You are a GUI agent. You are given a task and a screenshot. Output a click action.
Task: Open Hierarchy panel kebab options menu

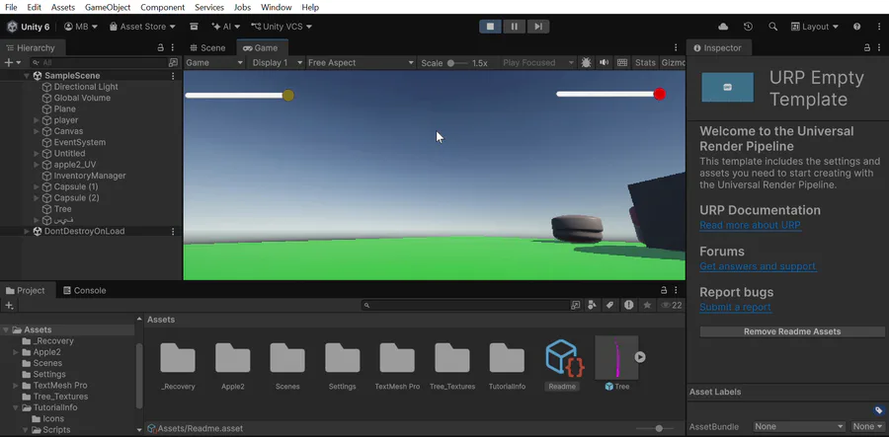[x=172, y=48]
